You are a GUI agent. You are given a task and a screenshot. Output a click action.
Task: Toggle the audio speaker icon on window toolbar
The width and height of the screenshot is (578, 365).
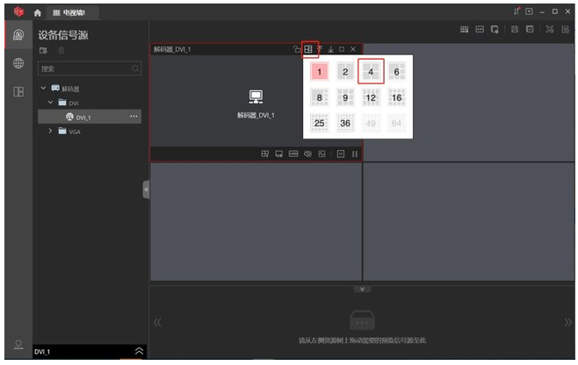307,154
